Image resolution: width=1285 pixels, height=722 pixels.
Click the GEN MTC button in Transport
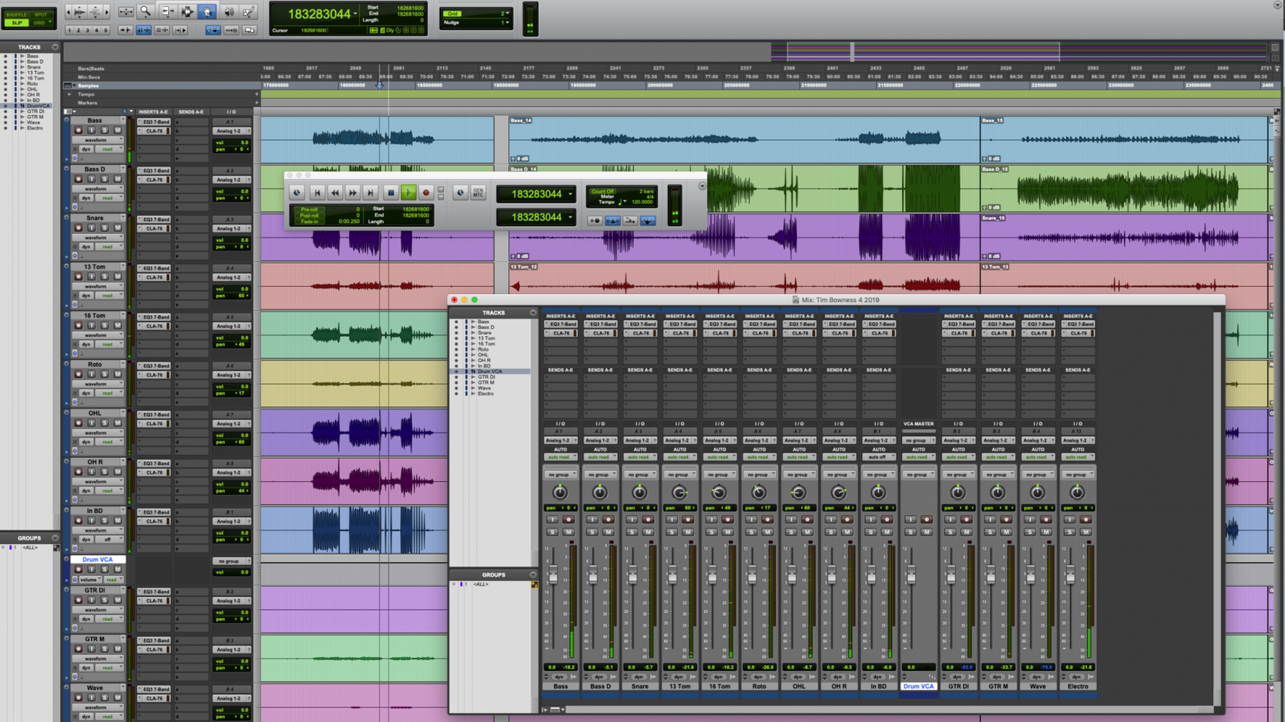[478, 193]
